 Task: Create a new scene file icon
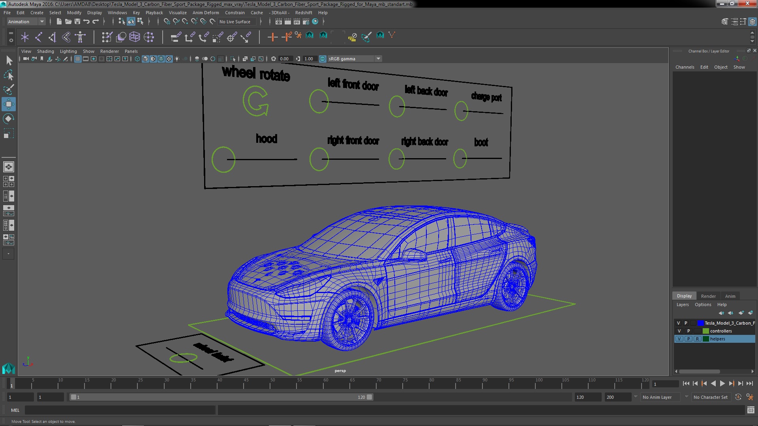59,22
